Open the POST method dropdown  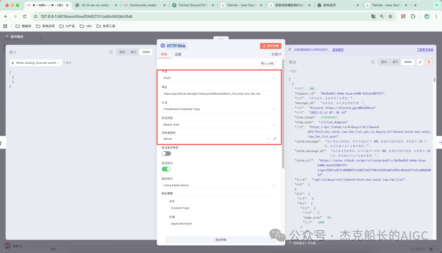click(x=219, y=78)
